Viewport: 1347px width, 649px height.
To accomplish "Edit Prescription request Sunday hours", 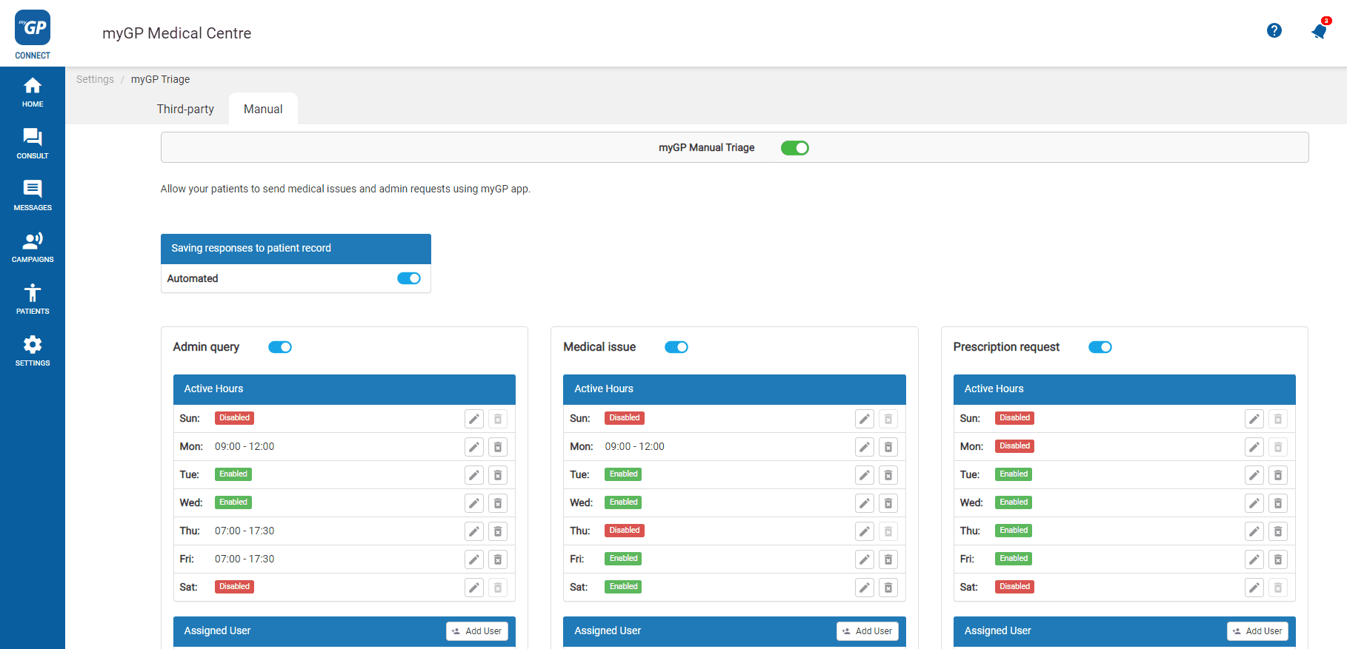I will [1254, 419].
